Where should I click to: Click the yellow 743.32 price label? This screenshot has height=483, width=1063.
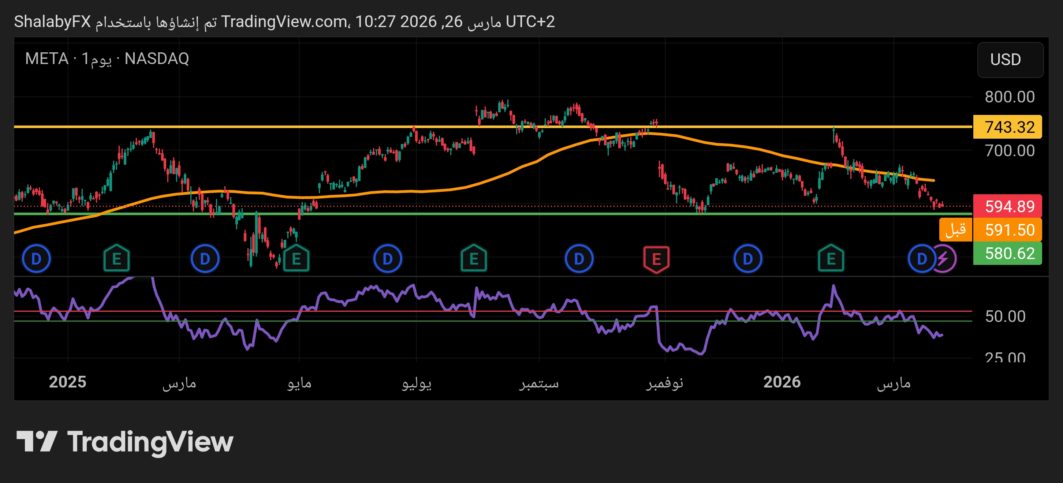click(1007, 127)
